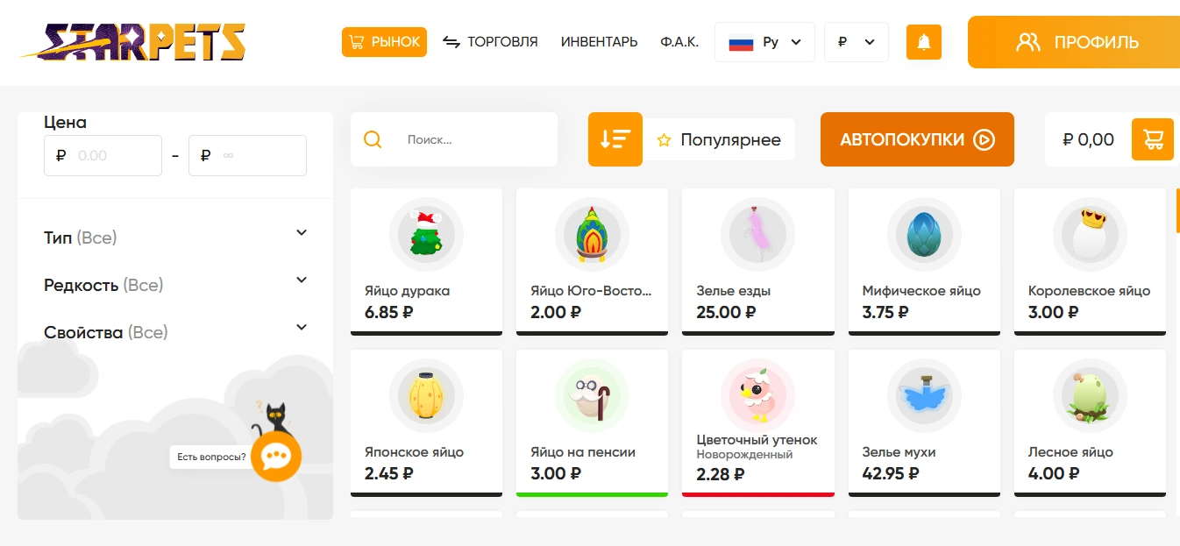Go to the Торговля menu item
The image size is (1180, 546).
tap(490, 42)
